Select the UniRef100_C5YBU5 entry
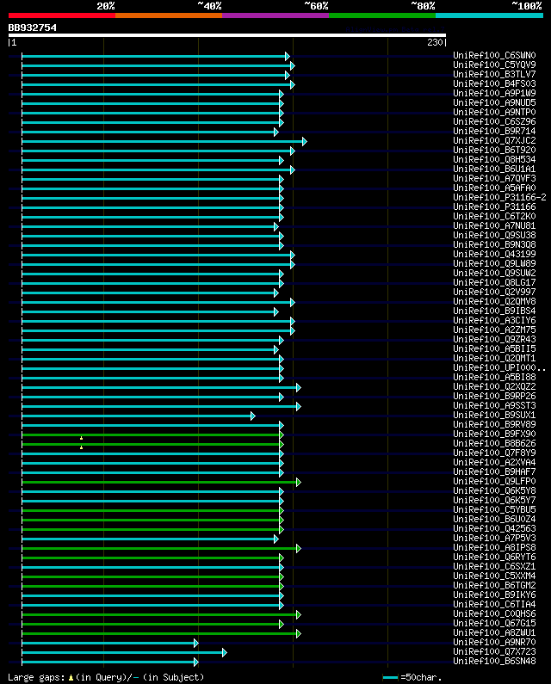This screenshot has width=551, height=684. 494,509
